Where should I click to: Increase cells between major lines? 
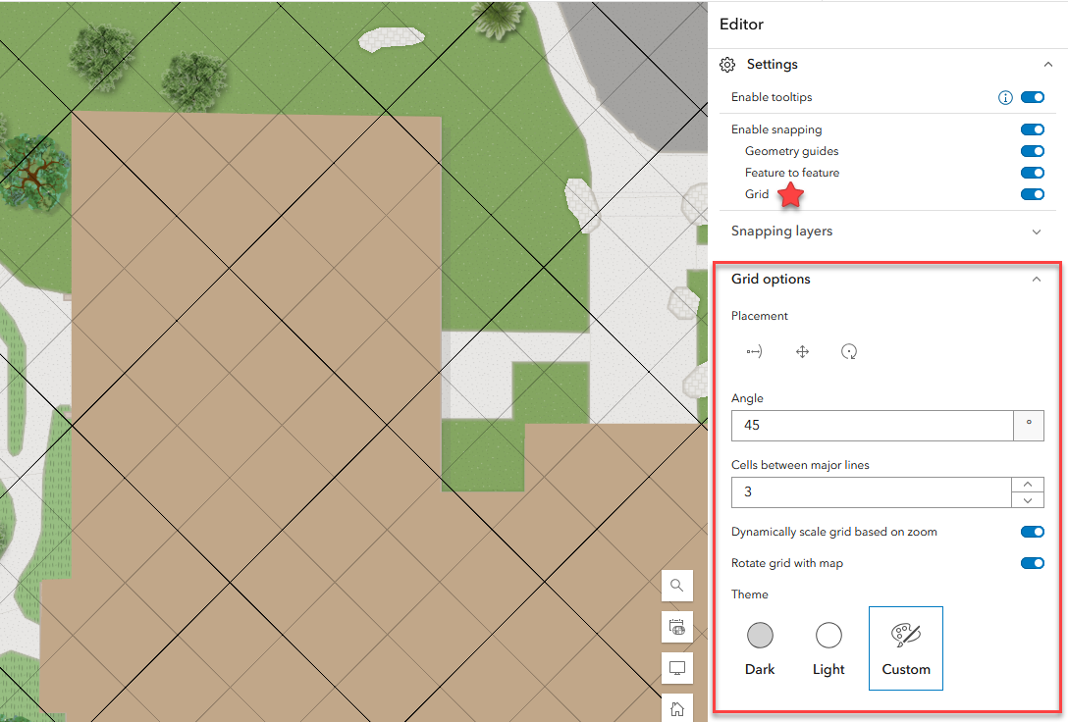(1028, 485)
